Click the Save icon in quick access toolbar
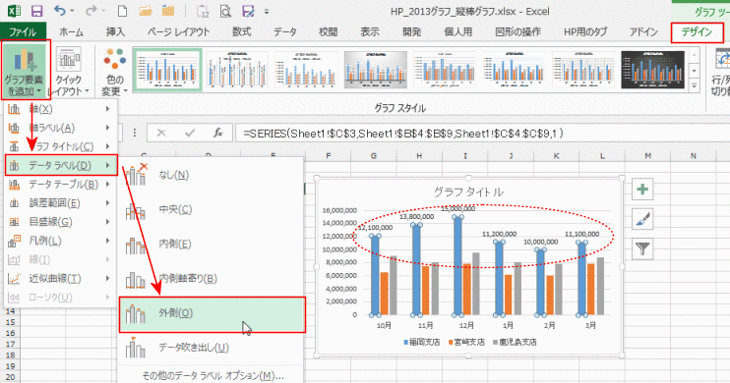 pos(36,11)
